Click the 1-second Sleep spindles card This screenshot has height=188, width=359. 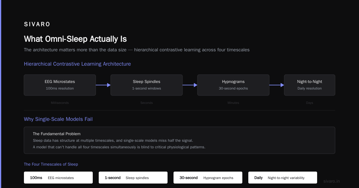point(133,178)
